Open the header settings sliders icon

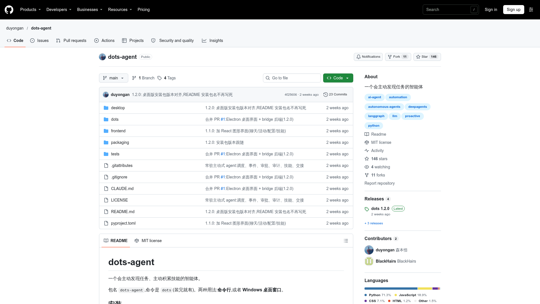(531, 10)
